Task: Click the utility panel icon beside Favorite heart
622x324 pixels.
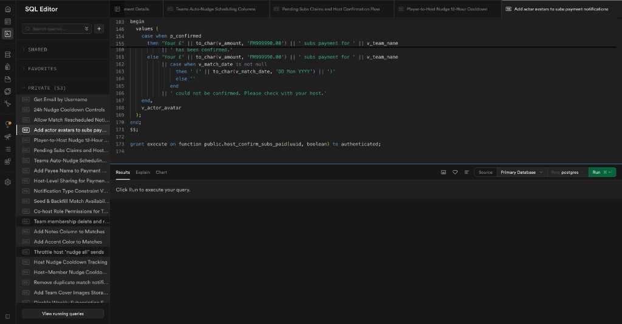Action: point(443,172)
